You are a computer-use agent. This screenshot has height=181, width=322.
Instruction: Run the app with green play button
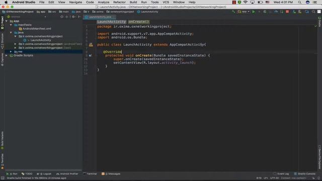(254, 12)
